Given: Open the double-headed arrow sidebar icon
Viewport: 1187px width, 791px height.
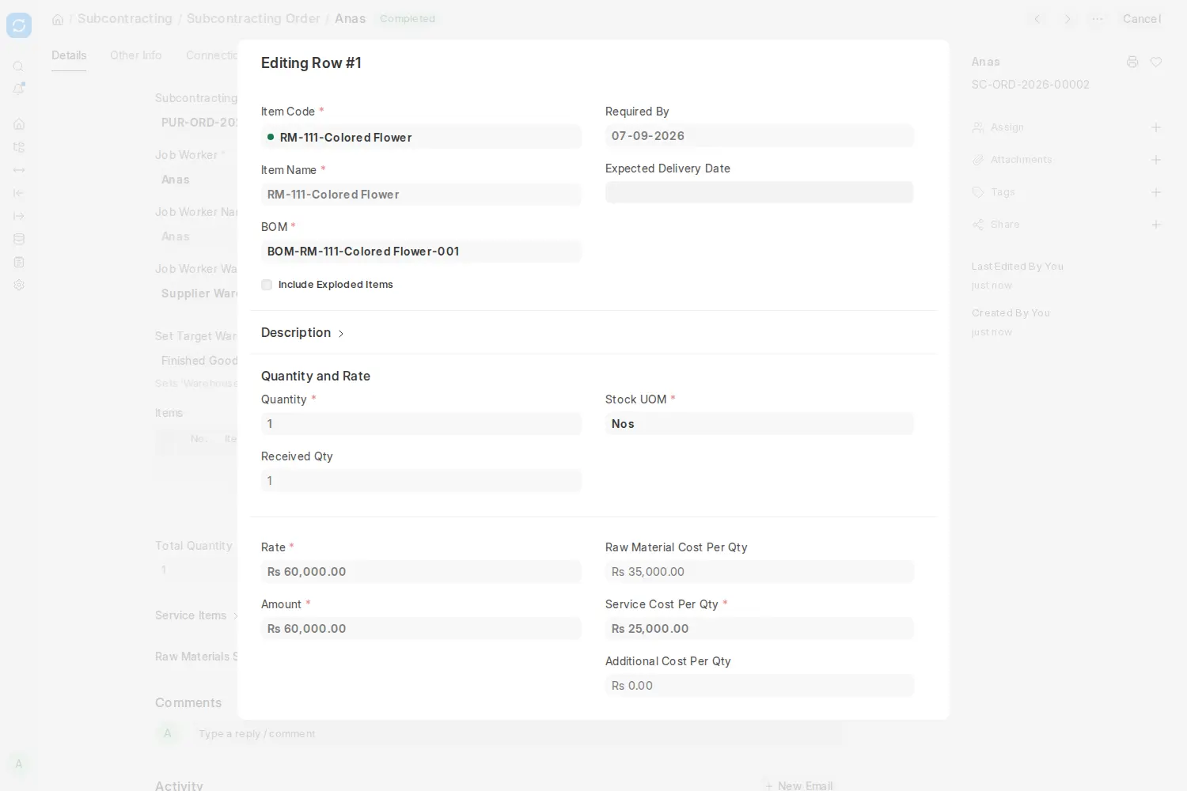Looking at the screenshot, I should 19,170.
